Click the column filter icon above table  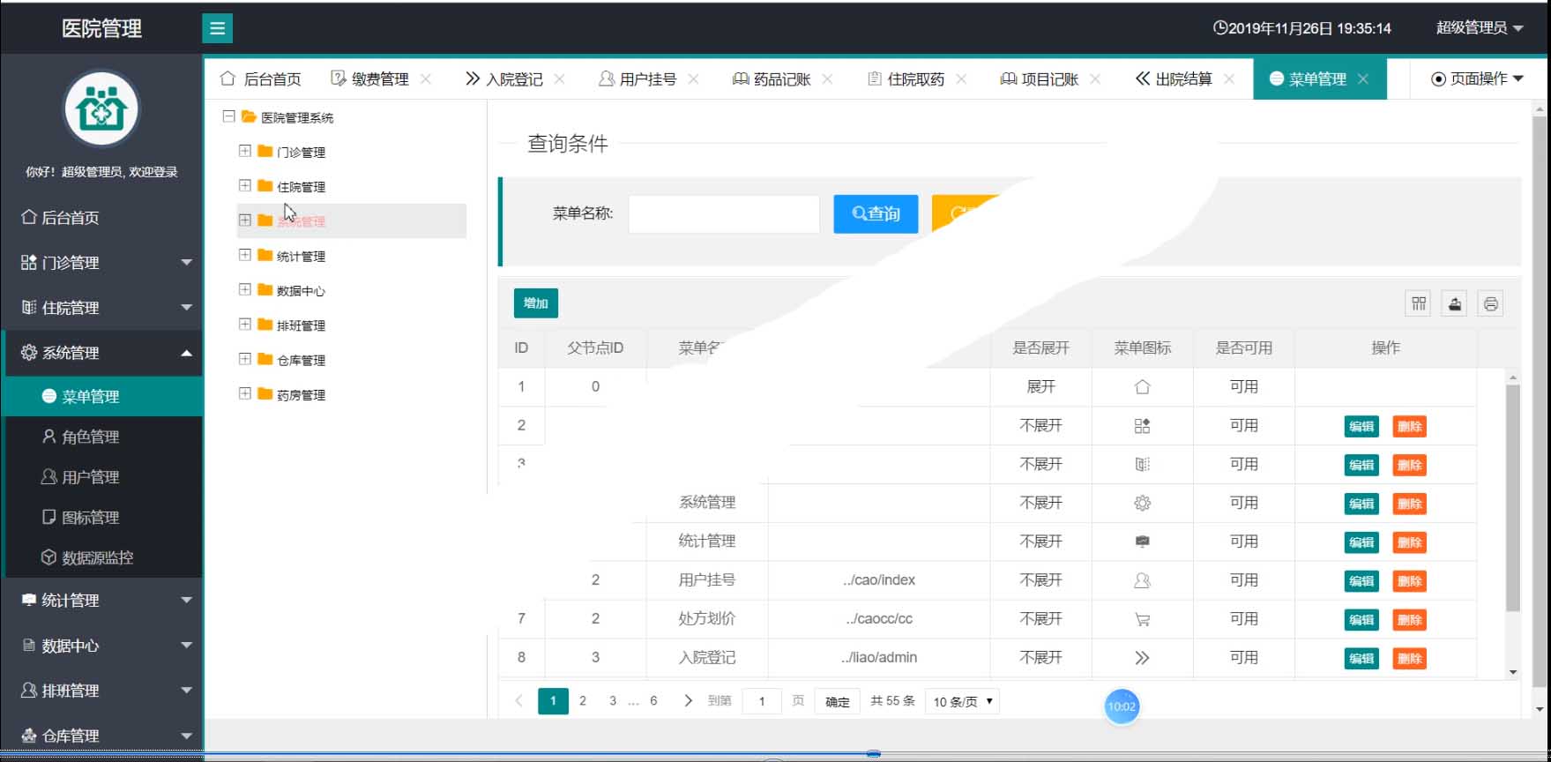tap(1418, 303)
